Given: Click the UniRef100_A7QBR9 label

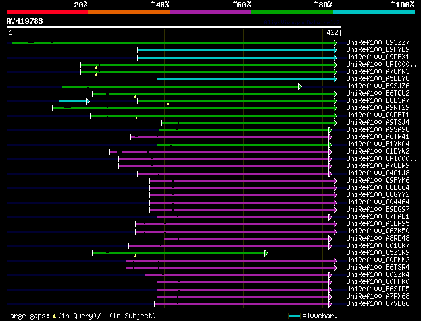Looking at the screenshot, I should (x=378, y=165).
